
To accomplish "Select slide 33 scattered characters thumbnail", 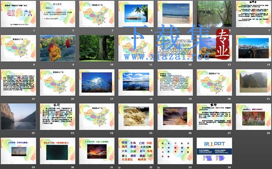I will coord(175,151).
